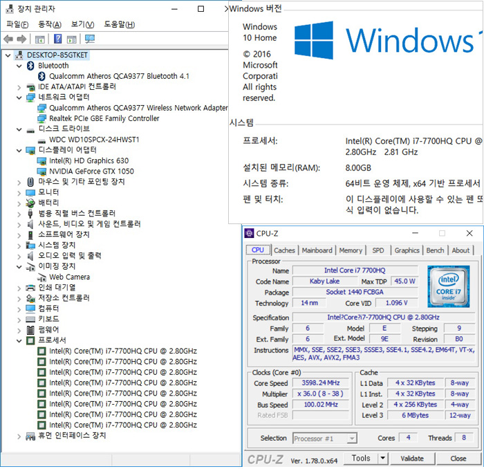This screenshot has width=484, height=469.
Task: Click the 모니터 monitor category icon
Action: click(x=30, y=193)
